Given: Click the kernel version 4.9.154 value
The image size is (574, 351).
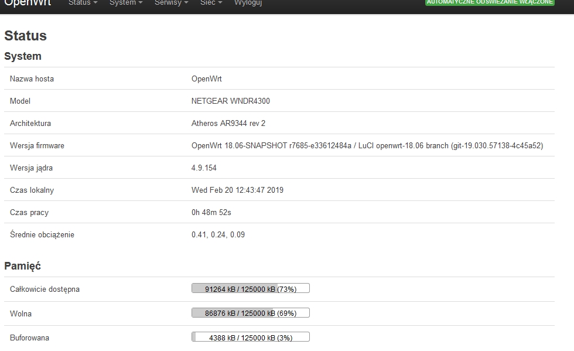Looking at the screenshot, I should click(204, 168).
